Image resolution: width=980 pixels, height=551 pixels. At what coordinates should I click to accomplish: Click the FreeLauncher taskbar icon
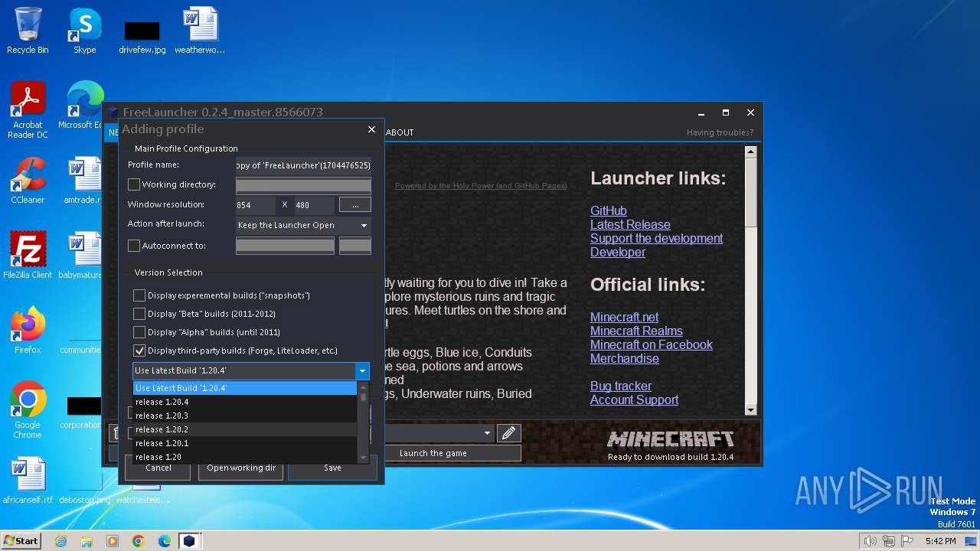pos(189,541)
